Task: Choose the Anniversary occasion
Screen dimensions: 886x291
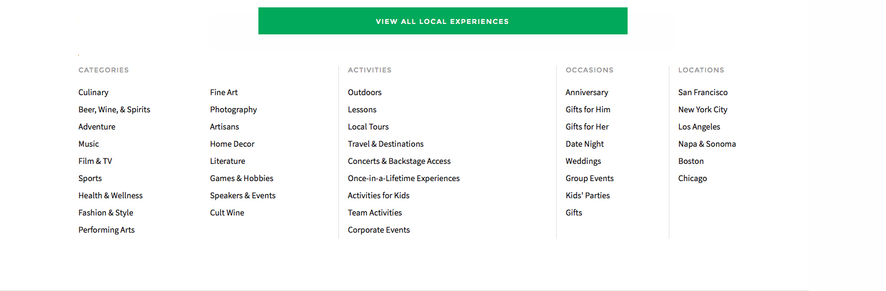Action: [587, 93]
